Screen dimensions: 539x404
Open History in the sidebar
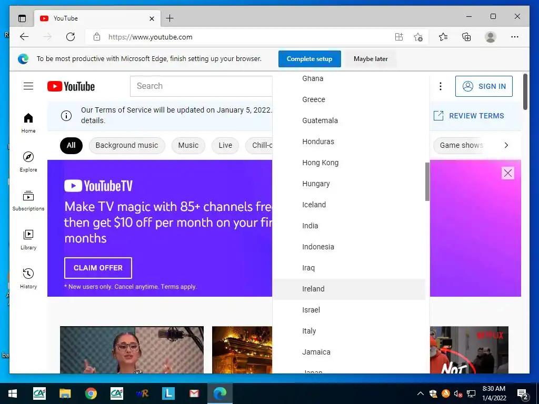[28, 279]
